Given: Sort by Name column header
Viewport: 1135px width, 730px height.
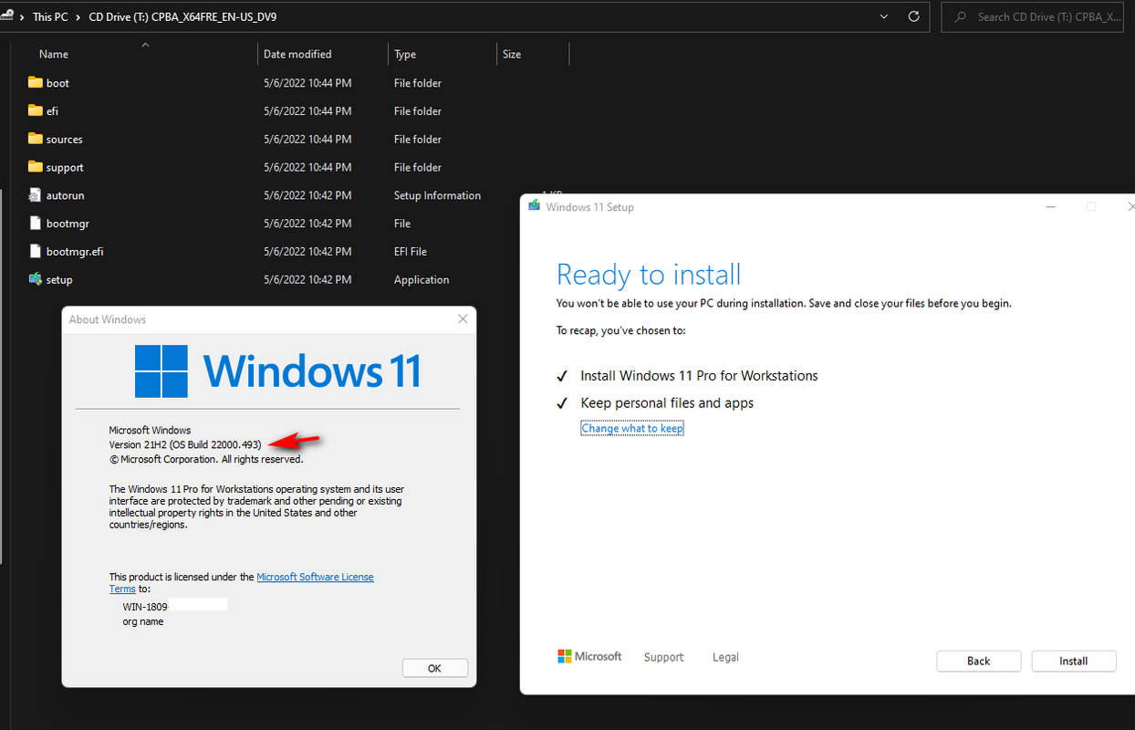Looking at the screenshot, I should point(54,54).
